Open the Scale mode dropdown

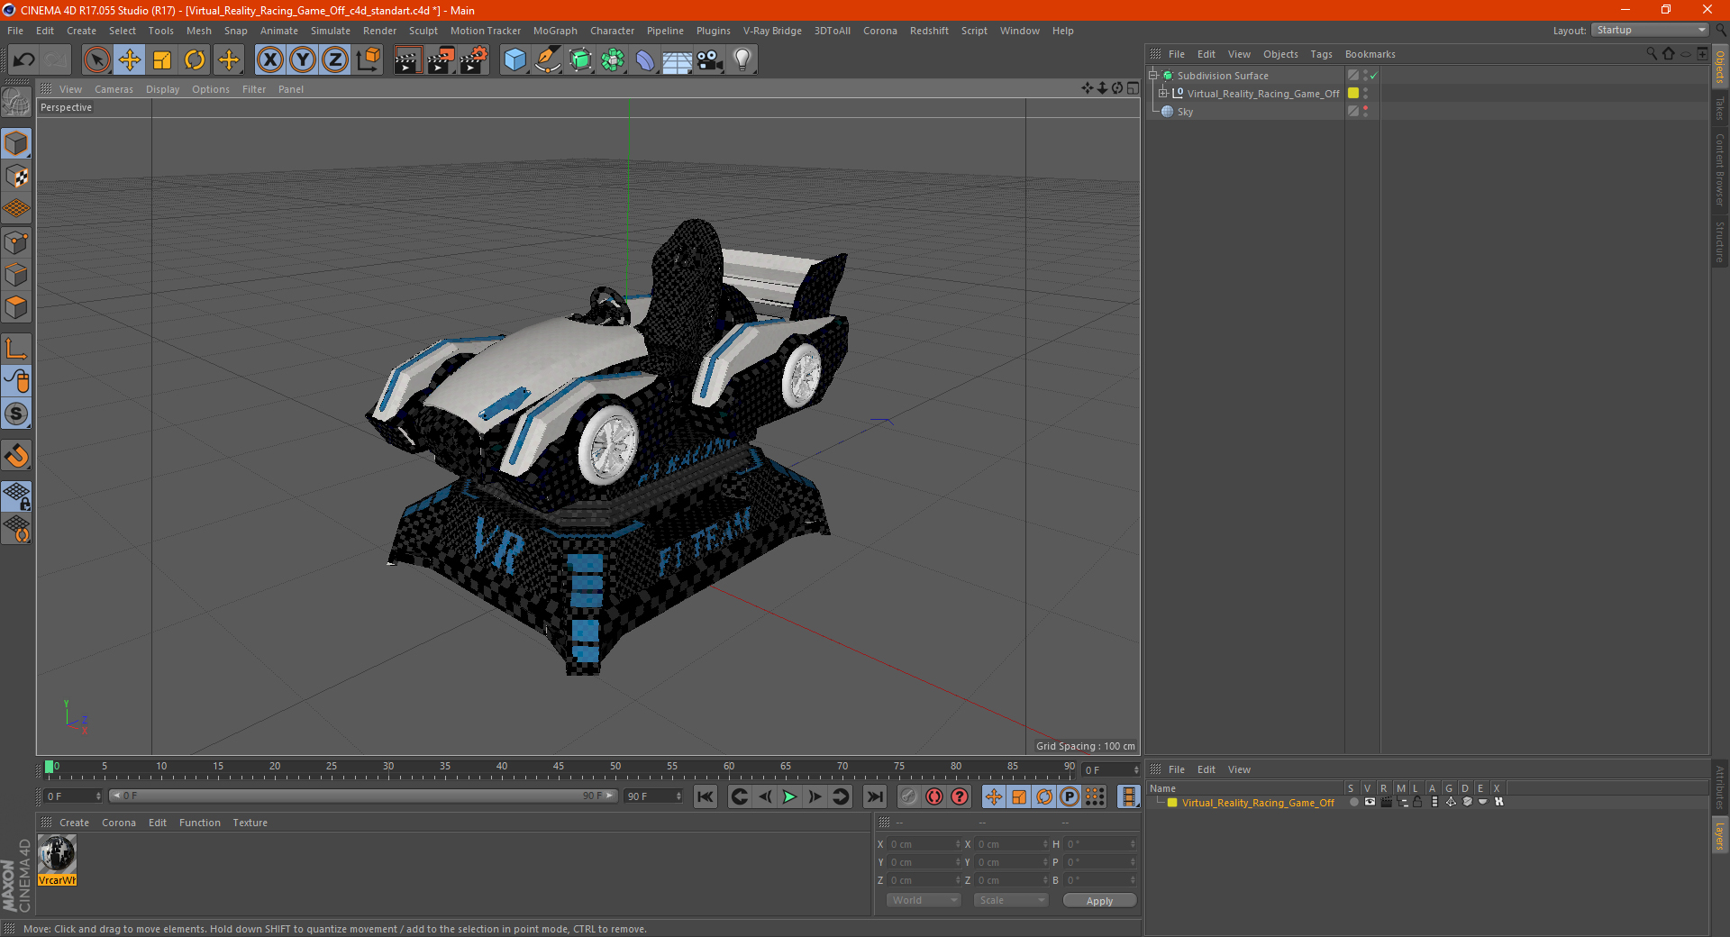pyautogui.click(x=1010, y=900)
